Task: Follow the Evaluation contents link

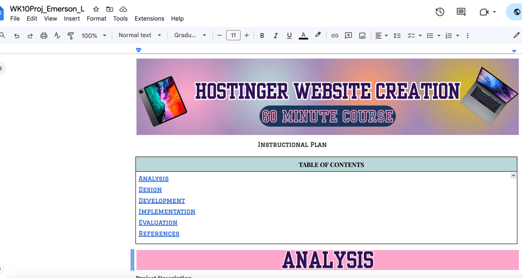Action: (158, 223)
